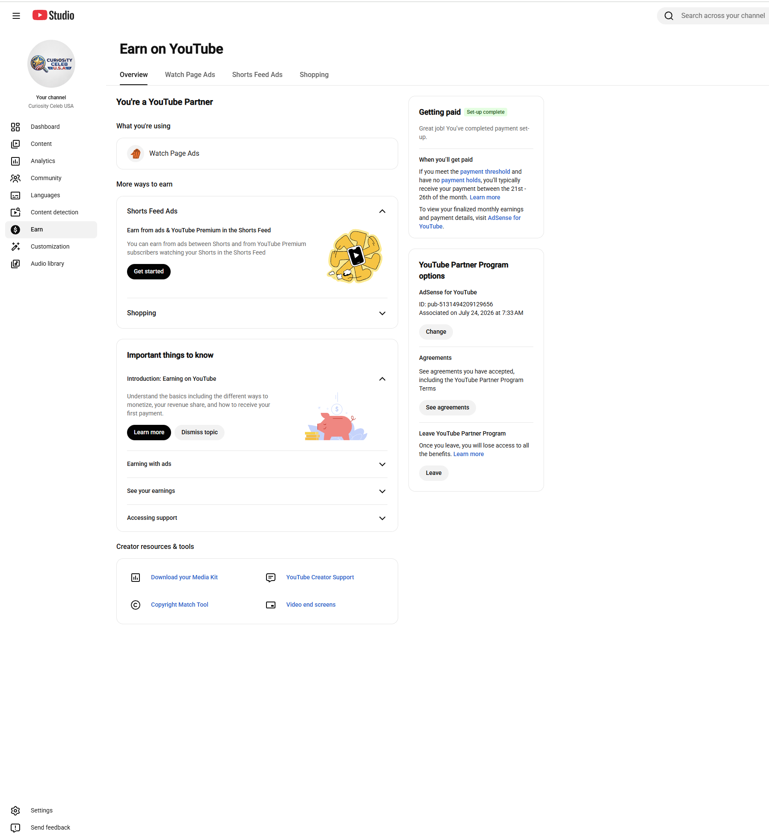Open the payment holds link
The image size is (769, 839).
pos(461,180)
